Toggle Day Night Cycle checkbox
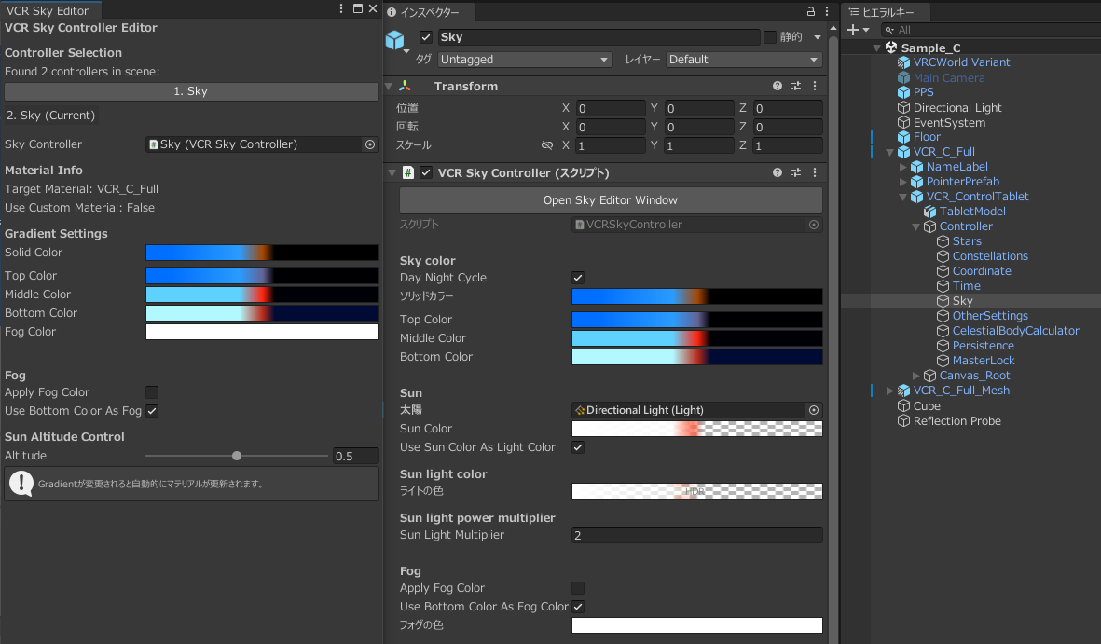 pyautogui.click(x=578, y=278)
